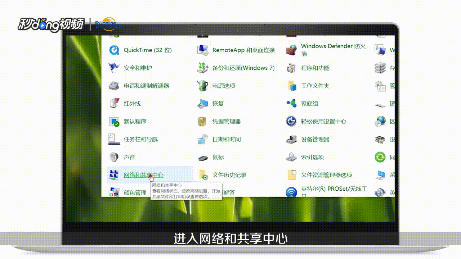Open 备份和还原(Windows 7) text link

243,68
